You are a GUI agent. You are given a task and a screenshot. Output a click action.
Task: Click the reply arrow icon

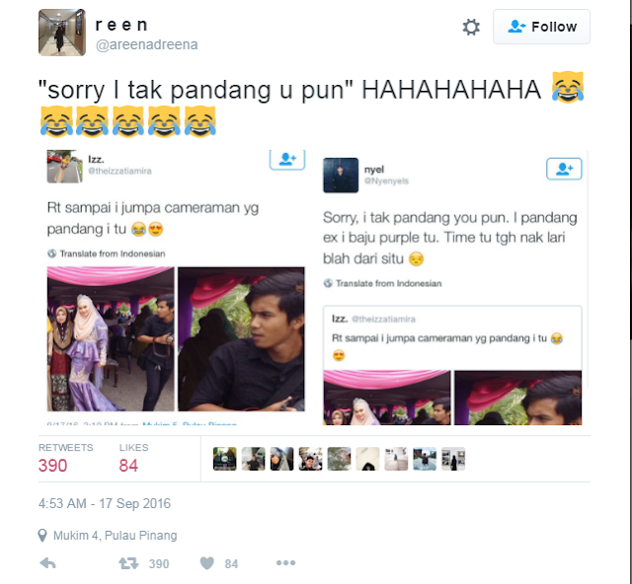[48, 563]
